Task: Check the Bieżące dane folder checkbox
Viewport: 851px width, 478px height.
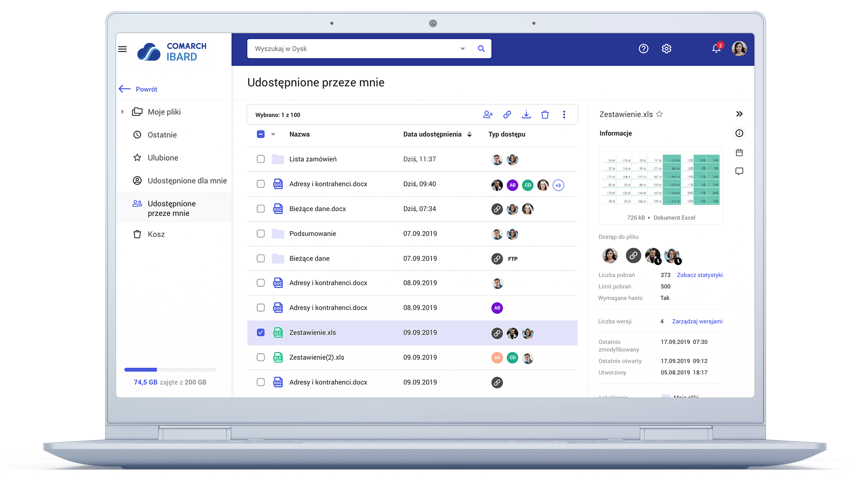Action: [261, 258]
